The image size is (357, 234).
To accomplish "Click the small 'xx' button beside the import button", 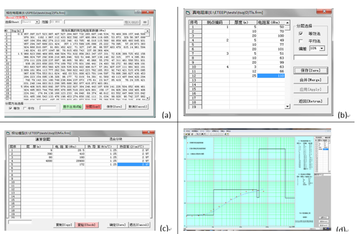I will (145, 22).
